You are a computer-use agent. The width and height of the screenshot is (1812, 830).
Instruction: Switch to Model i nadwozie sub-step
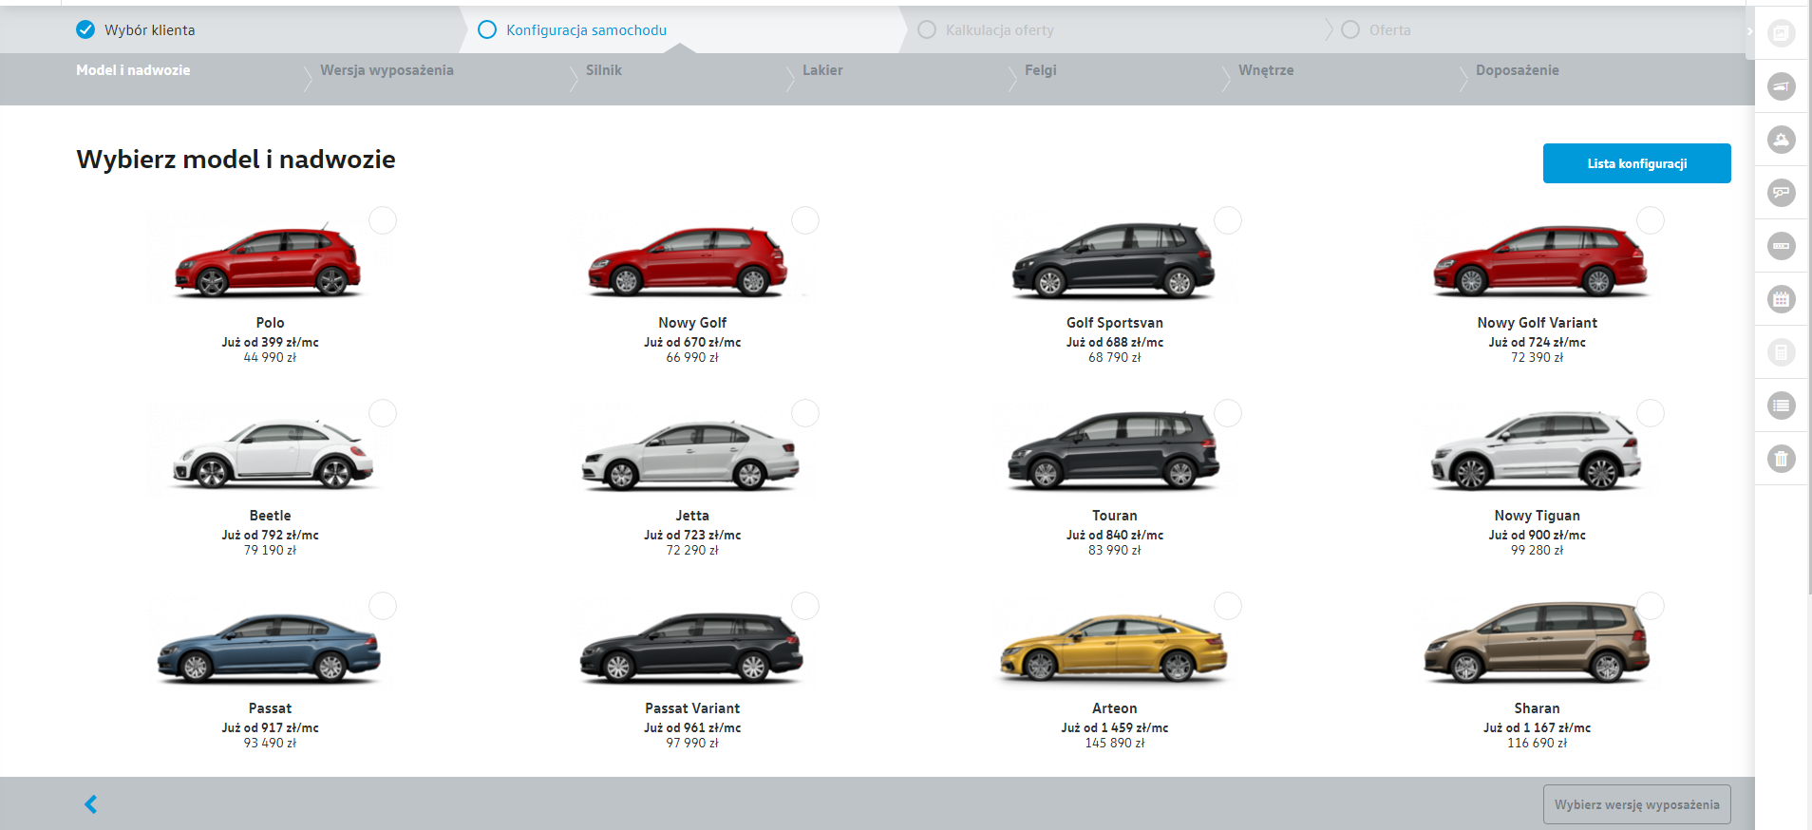(x=133, y=70)
